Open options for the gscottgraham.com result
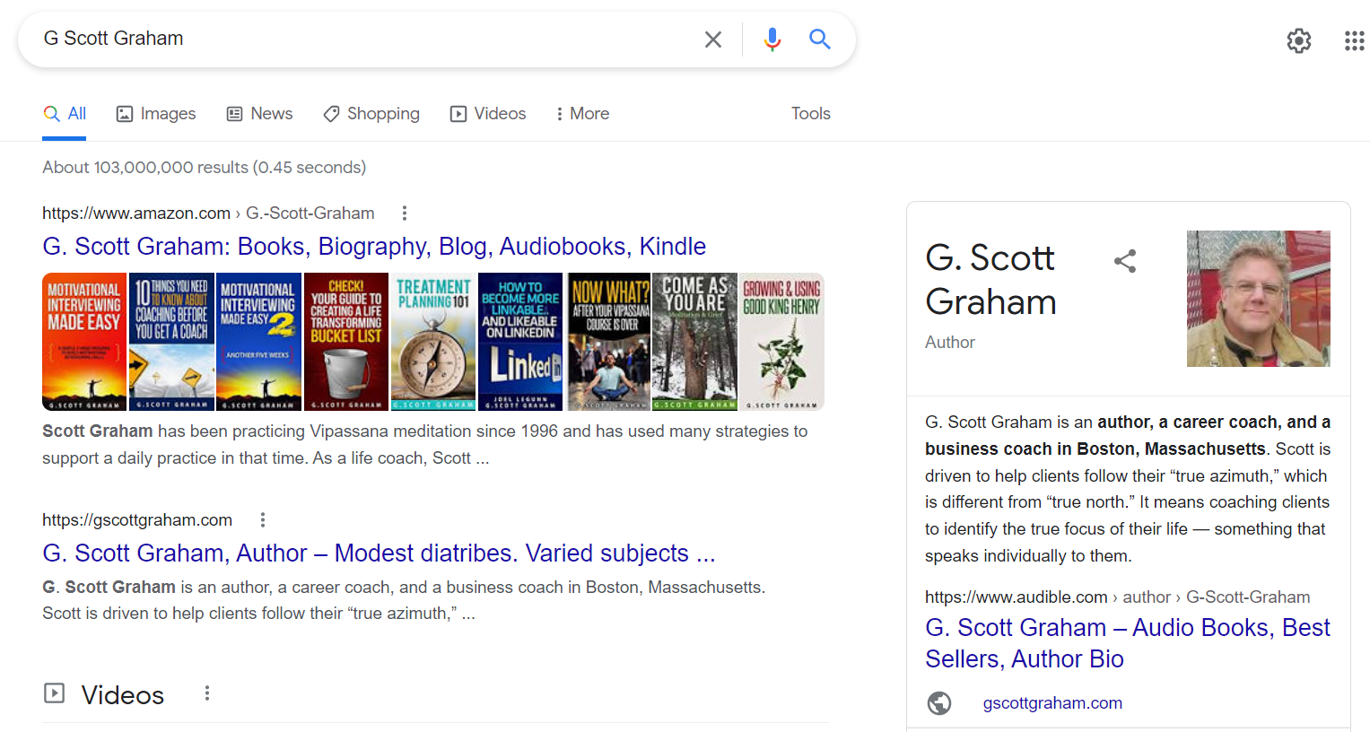 (x=263, y=519)
